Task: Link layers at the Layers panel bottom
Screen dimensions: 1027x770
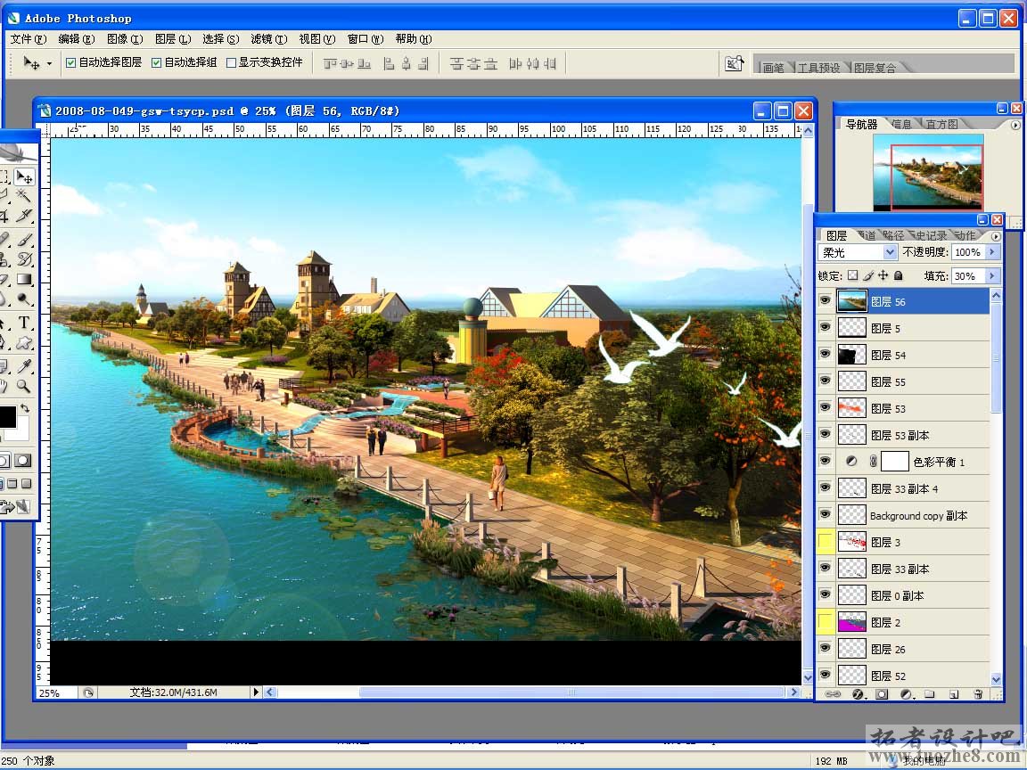Action: (x=833, y=694)
